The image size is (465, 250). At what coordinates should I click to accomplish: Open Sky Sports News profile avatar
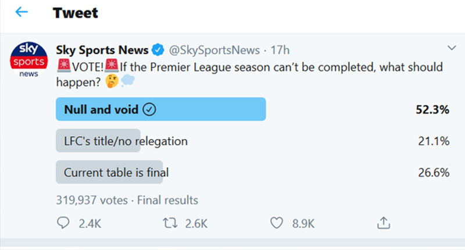click(x=28, y=60)
